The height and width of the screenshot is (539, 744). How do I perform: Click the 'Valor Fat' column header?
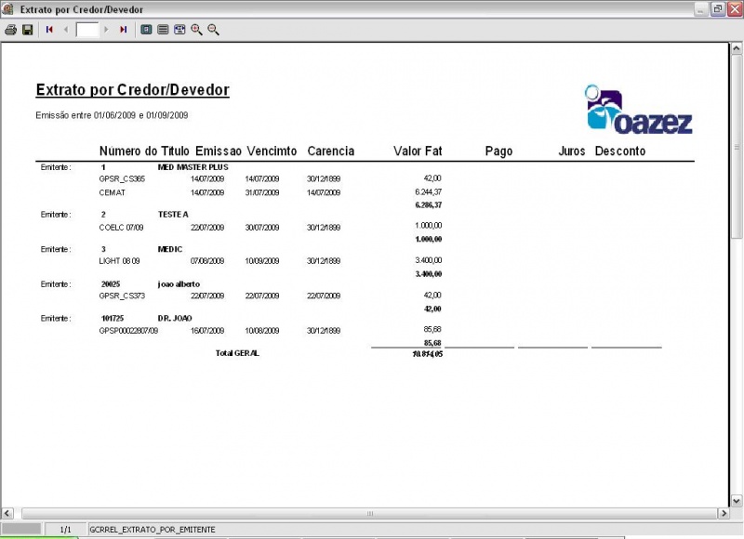[x=418, y=151]
